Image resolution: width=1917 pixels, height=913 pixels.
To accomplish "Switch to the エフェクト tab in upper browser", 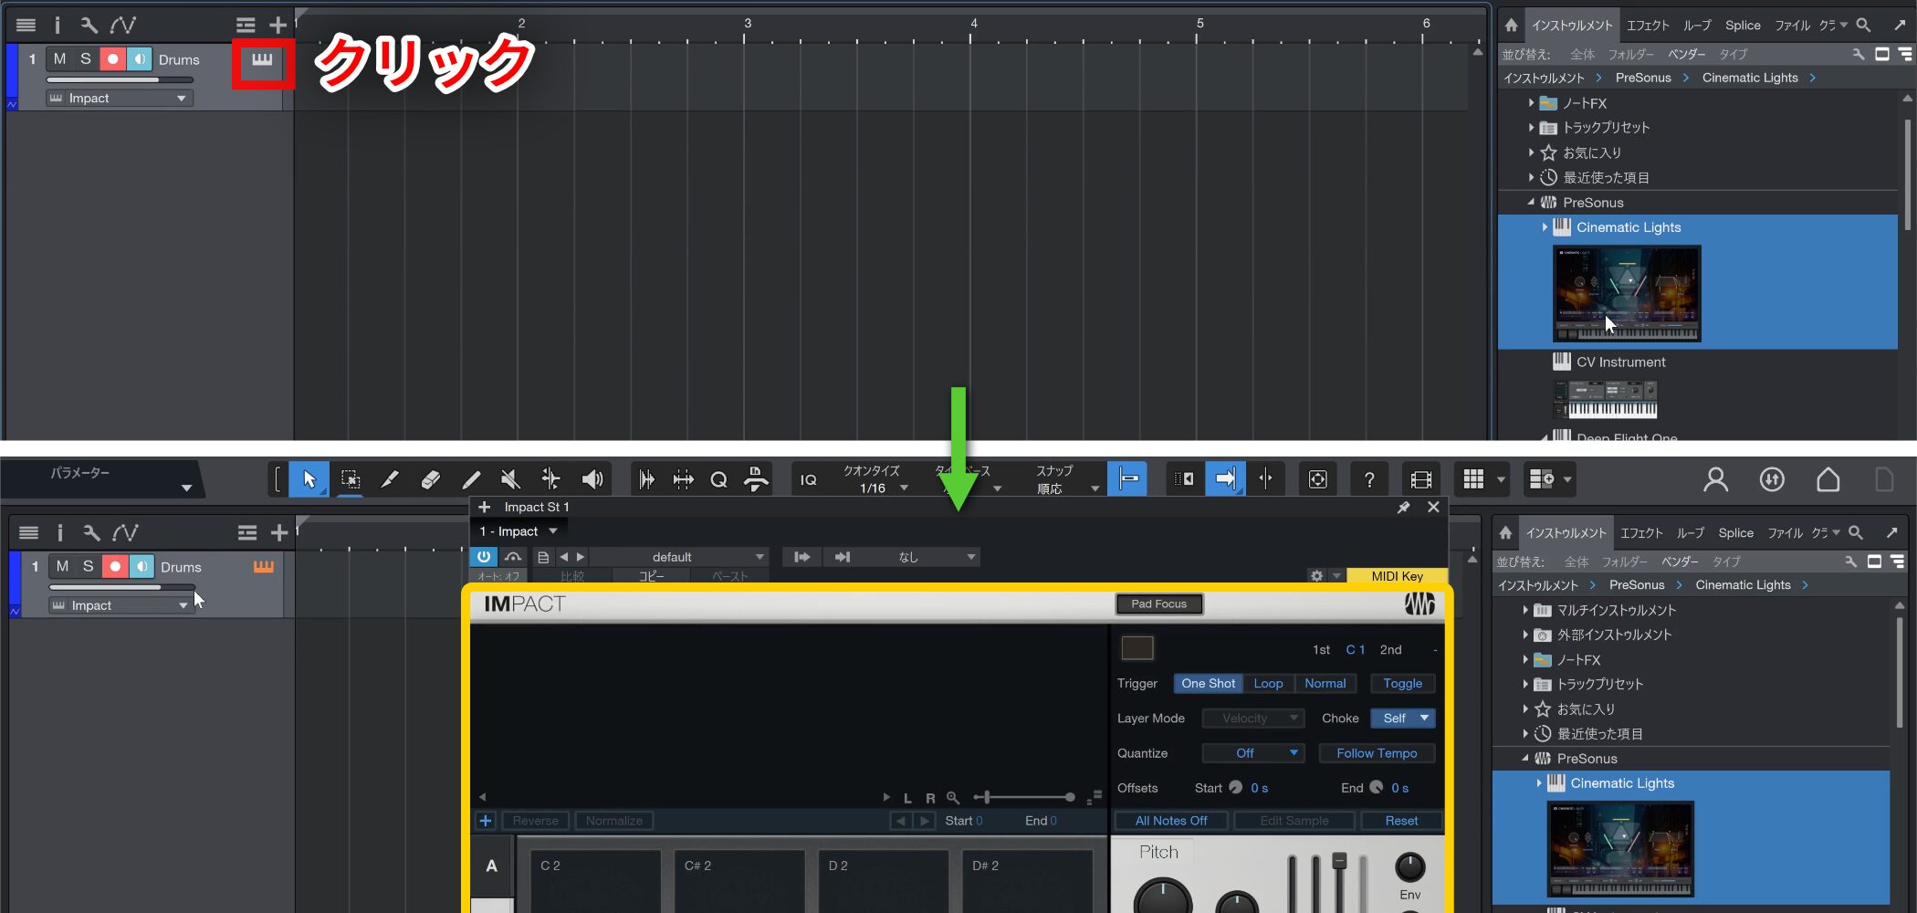I will point(1648,26).
